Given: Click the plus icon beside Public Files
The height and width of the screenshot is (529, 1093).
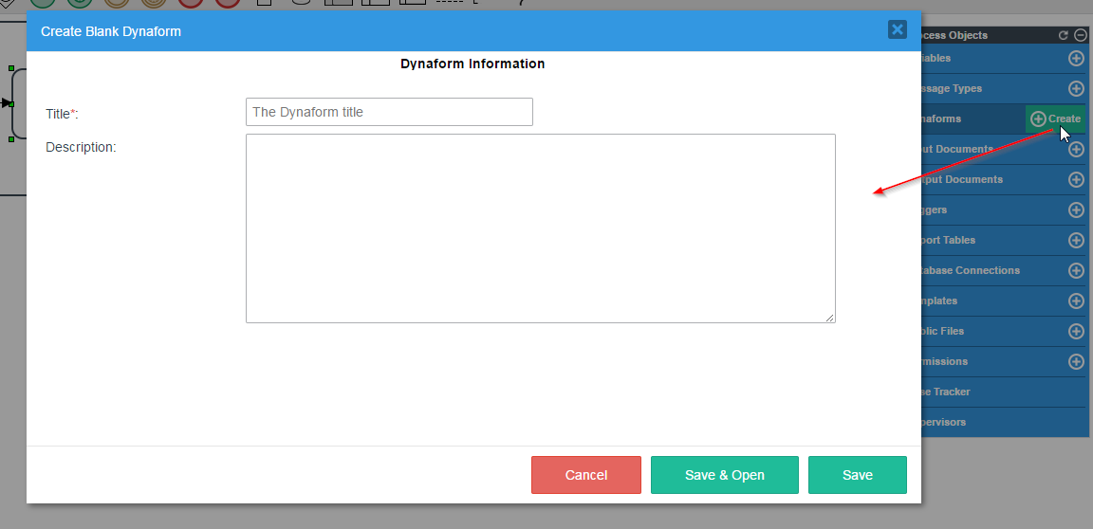Looking at the screenshot, I should (x=1076, y=331).
